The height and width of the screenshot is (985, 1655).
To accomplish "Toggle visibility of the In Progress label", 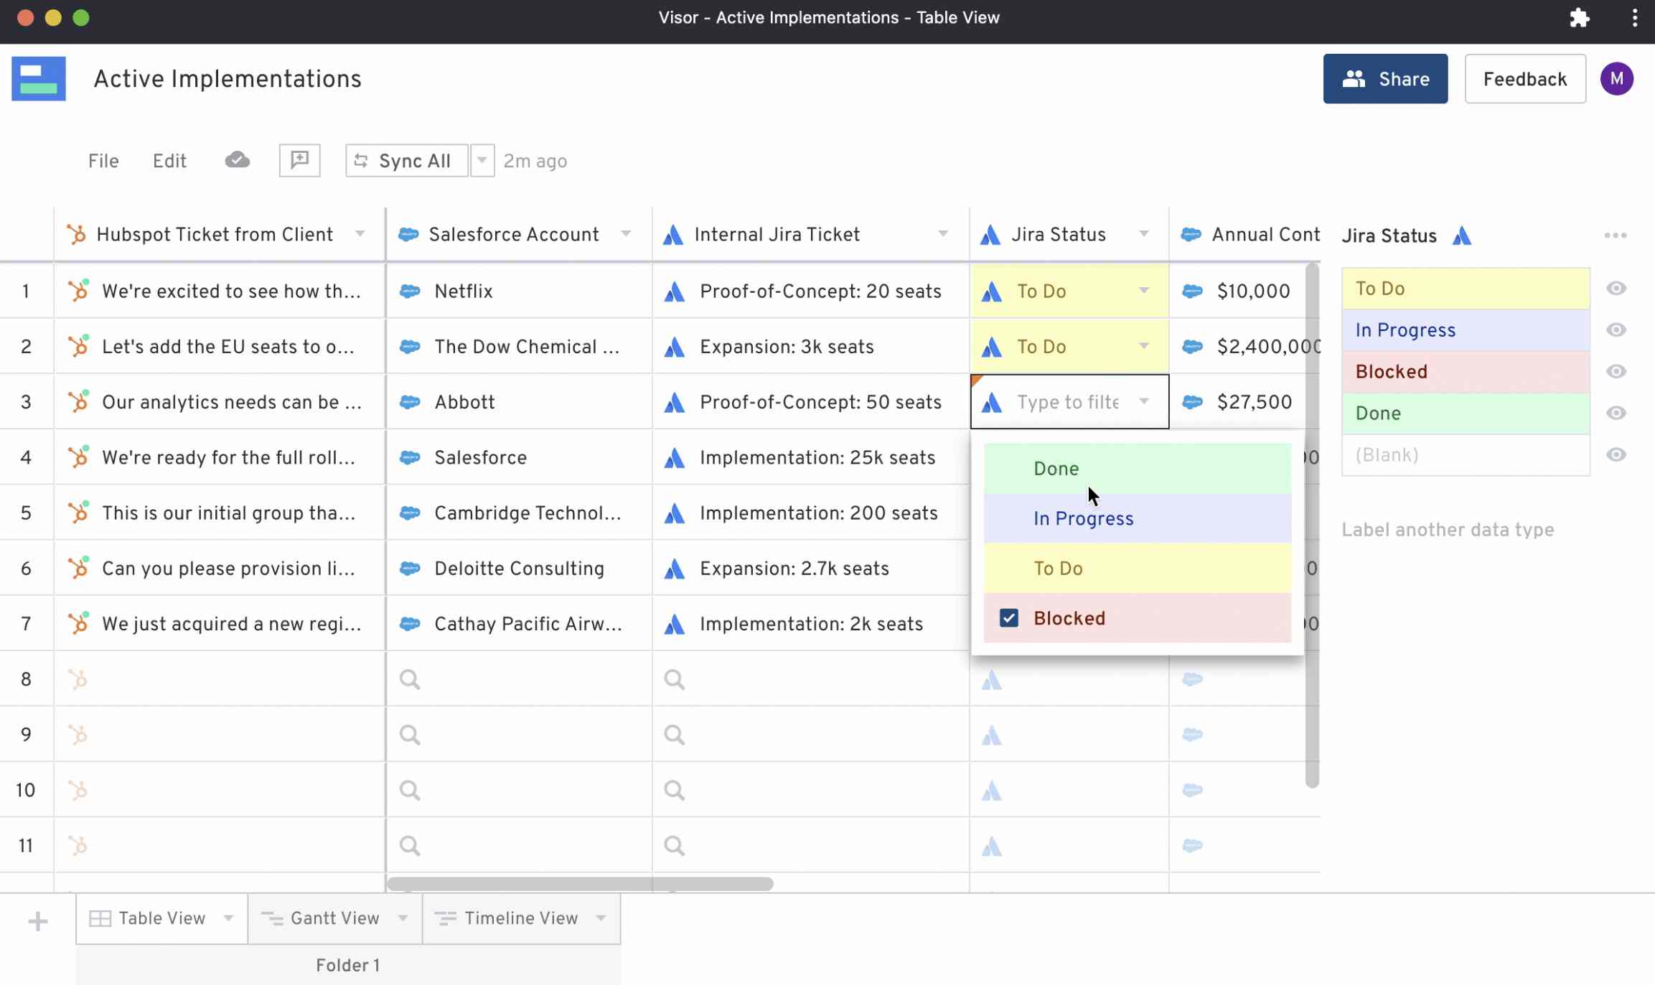I will 1616,330.
